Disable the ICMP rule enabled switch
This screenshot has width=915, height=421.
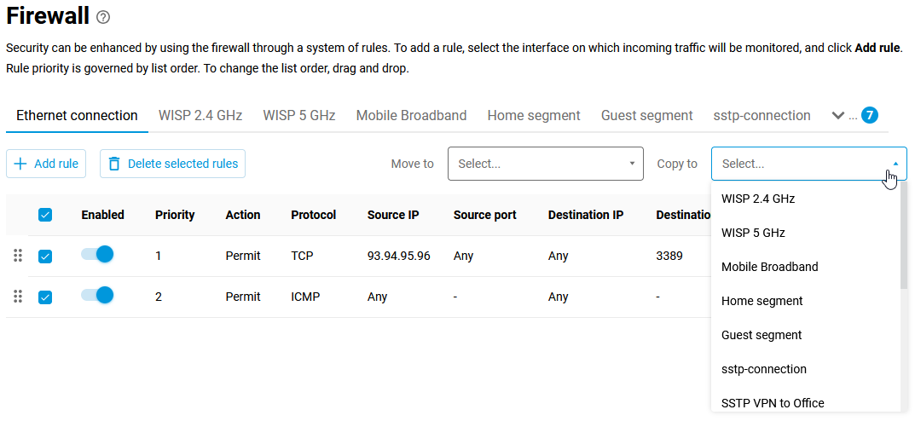pyautogui.click(x=97, y=295)
